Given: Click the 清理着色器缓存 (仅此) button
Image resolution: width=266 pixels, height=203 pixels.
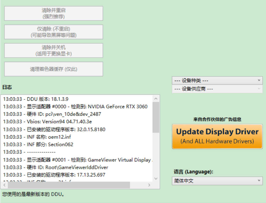Looking at the screenshot, I should [53, 69].
